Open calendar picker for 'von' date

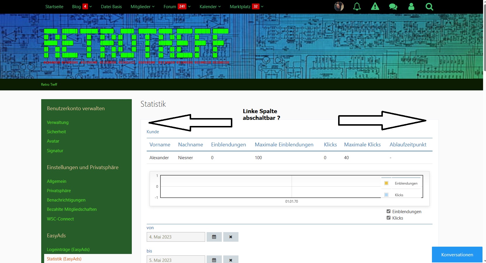pyautogui.click(x=214, y=237)
